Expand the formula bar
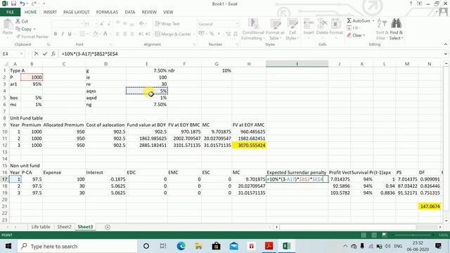This screenshot has width=450, height=253. (x=445, y=53)
